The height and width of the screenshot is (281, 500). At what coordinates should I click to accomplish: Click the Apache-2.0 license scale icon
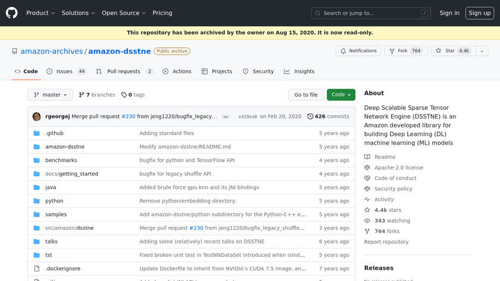(367, 167)
